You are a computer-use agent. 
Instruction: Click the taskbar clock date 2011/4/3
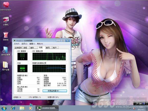click(141, 109)
